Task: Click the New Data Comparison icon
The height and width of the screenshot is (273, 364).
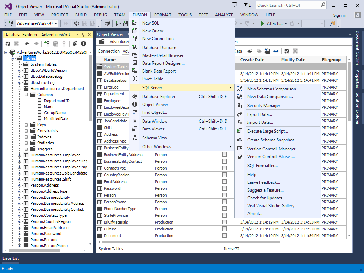Action: [x=240, y=97]
